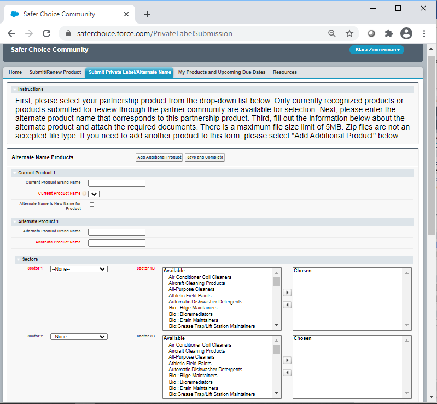Check Alternate Name is New Name checkbox
Screen dimensions: 437x404
click(x=92, y=204)
